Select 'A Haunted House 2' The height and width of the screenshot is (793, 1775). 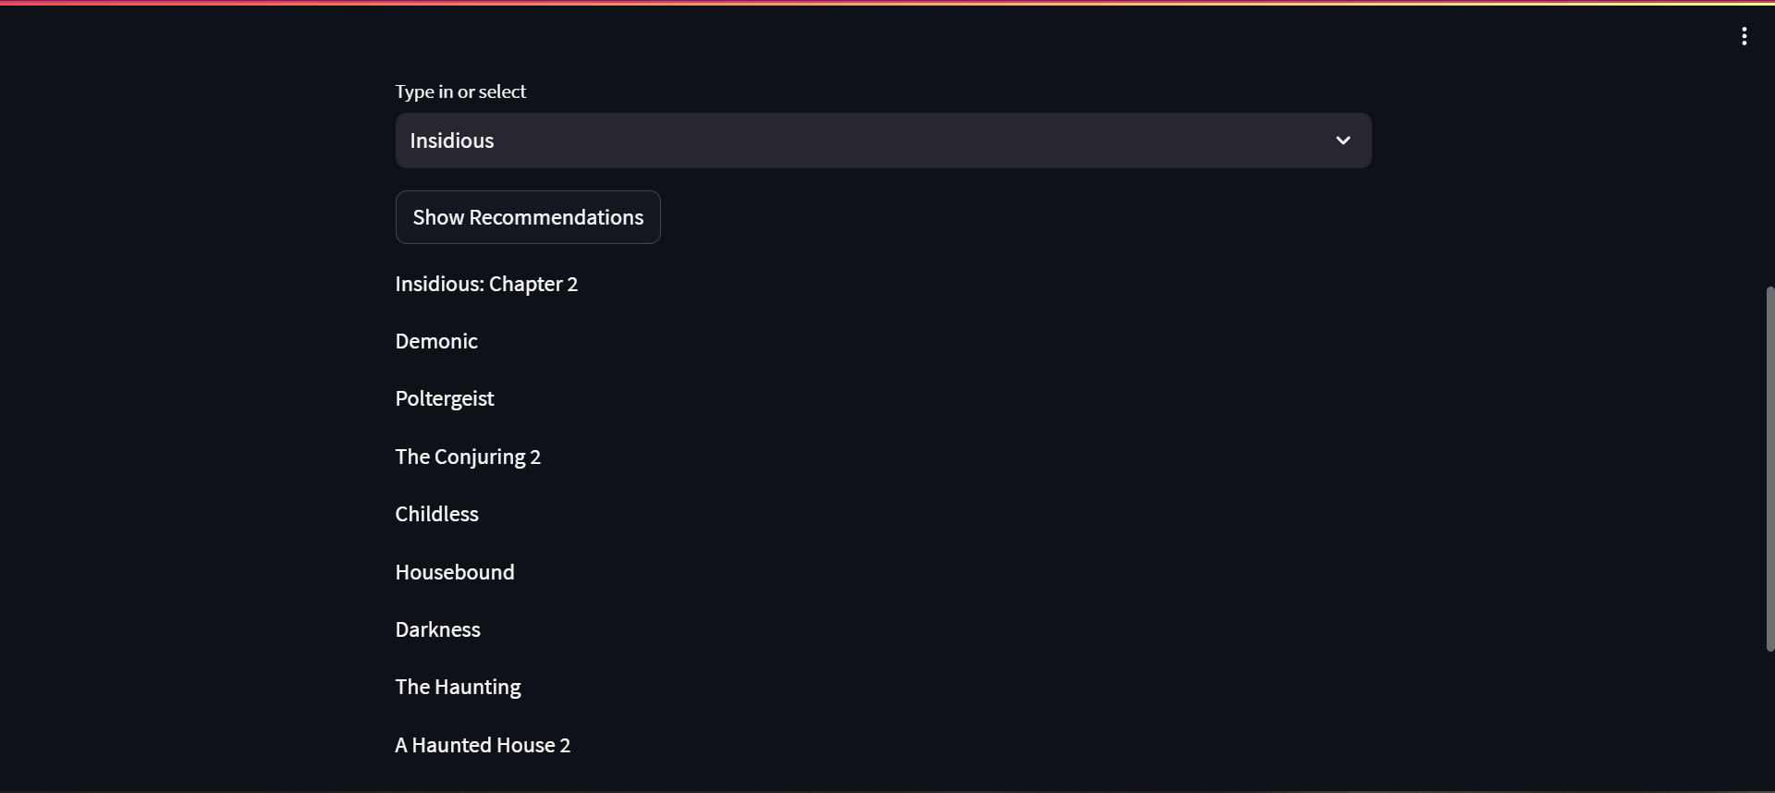coord(482,744)
